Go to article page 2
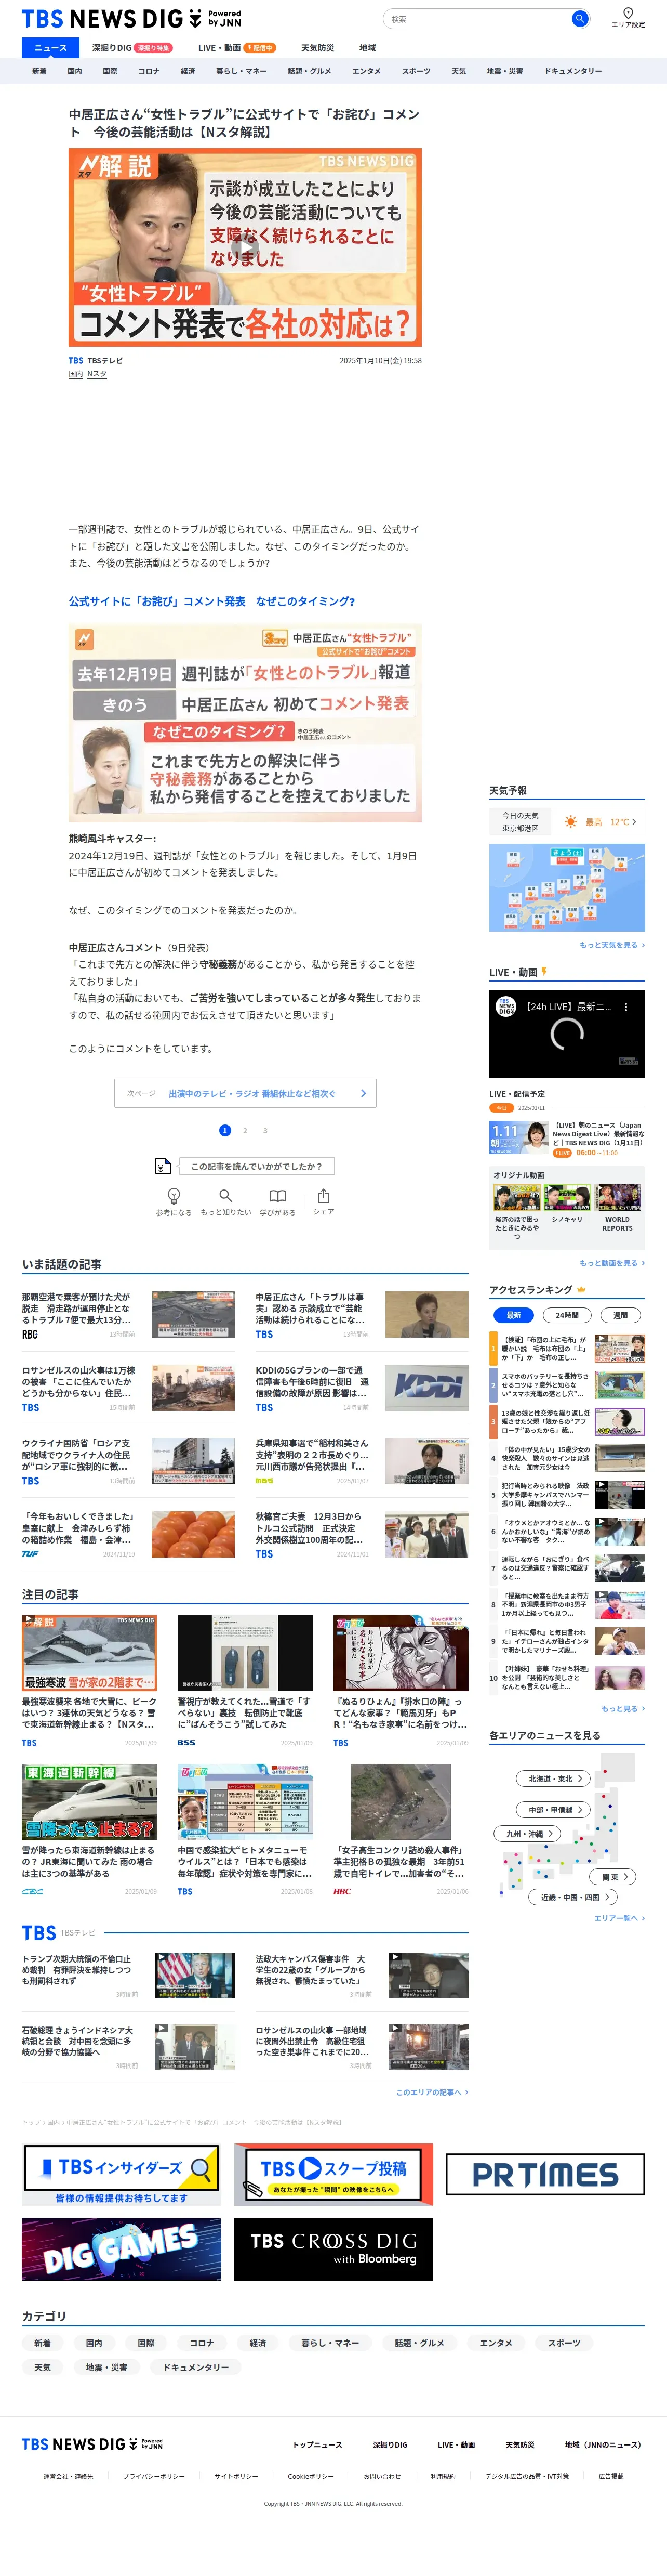 coord(245,1130)
